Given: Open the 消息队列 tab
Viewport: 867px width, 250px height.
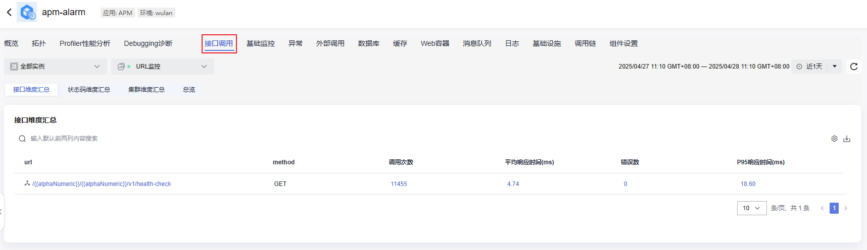Looking at the screenshot, I should click(x=477, y=43).
